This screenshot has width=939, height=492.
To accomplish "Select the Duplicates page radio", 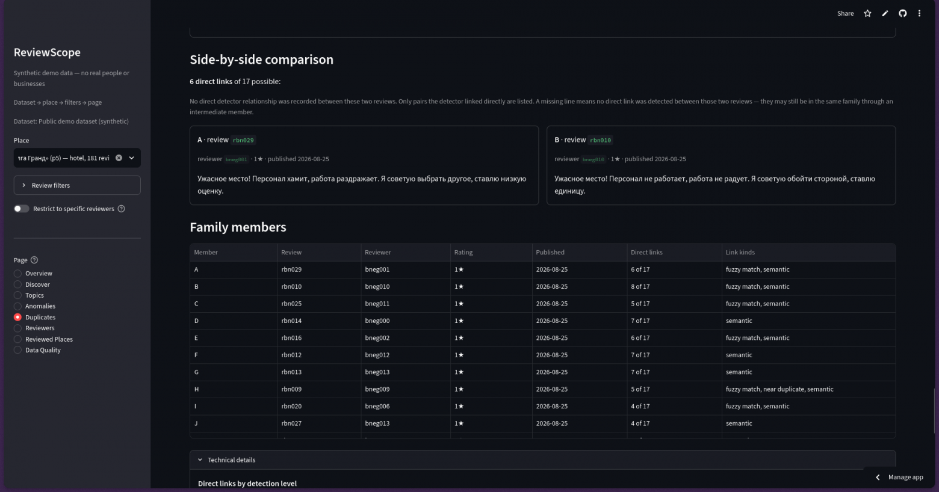I will pos(17,317).
